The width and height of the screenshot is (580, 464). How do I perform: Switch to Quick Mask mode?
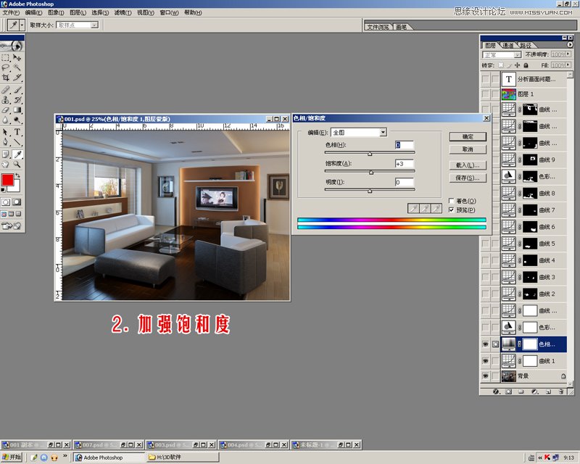point(17,202)
